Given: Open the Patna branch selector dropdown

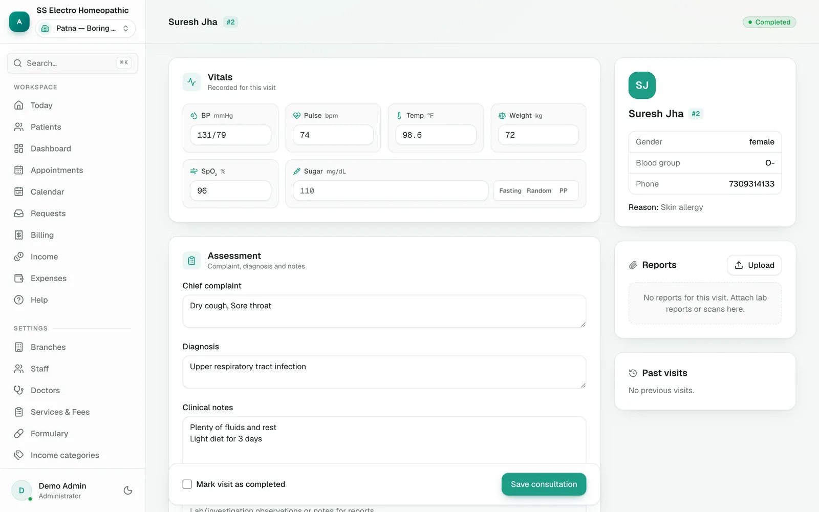Looking at the screenshot, I should pyautogui.click(x=85, y=28).
